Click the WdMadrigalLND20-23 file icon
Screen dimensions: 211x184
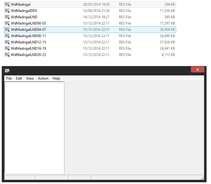click(x=7, y=55)
